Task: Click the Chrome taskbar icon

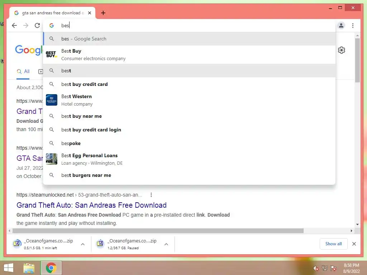Action: point(51,268)
